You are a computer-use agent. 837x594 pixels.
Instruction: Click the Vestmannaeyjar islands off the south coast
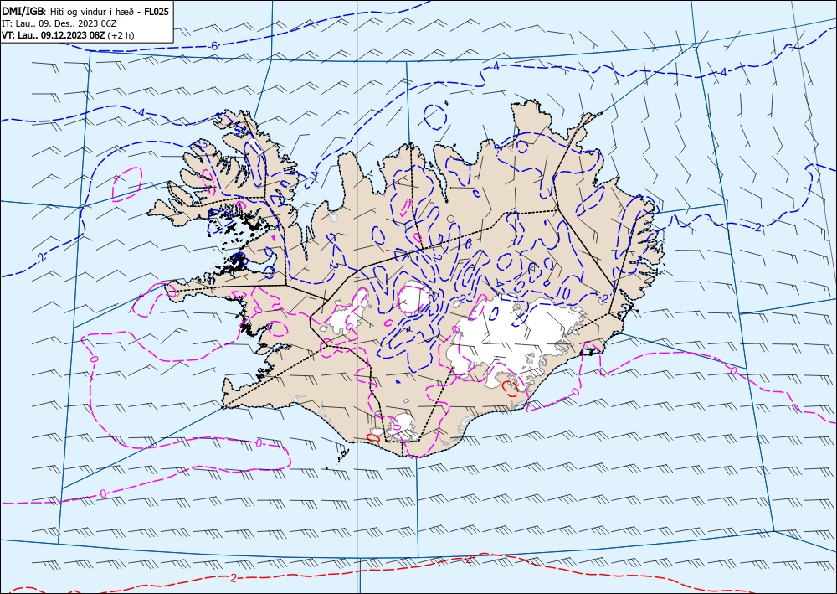(x=342, y=456)
